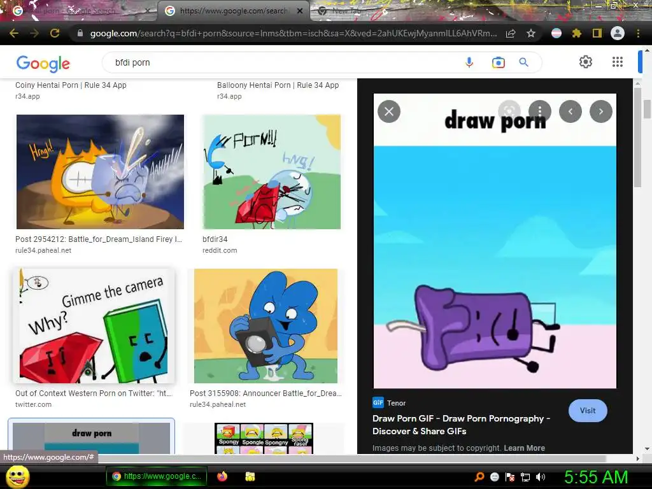Image resolution: width=652 pixels, height=489 pixels.
Task: Click the large purple character preview image
Action: [x=495, y=241]
